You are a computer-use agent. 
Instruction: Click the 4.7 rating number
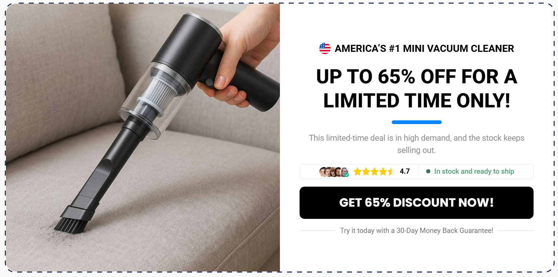(x=405, y=171)
